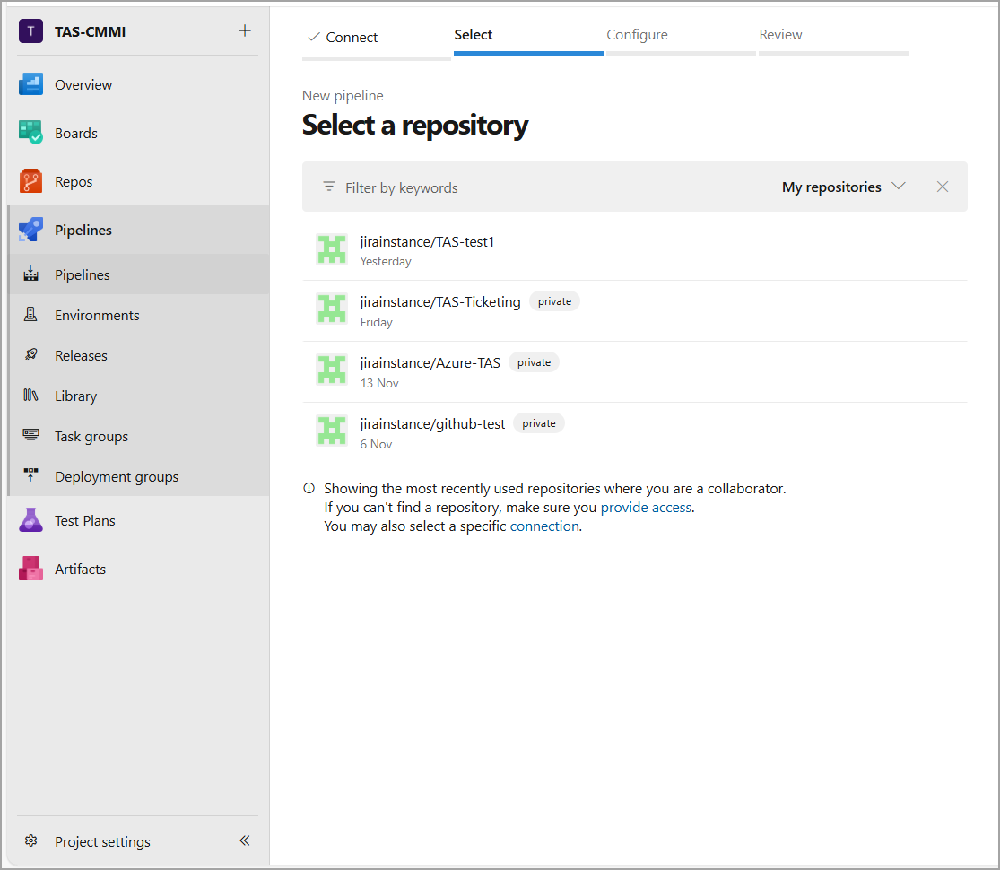This screenshot has height=870, width=1000.
Task: Click the filter icon beside keywords field
Action: pyautogui.click(x=328, y=187)
